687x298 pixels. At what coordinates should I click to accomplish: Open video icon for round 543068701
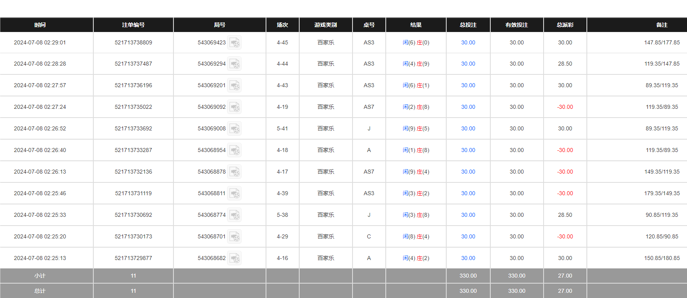234,237
